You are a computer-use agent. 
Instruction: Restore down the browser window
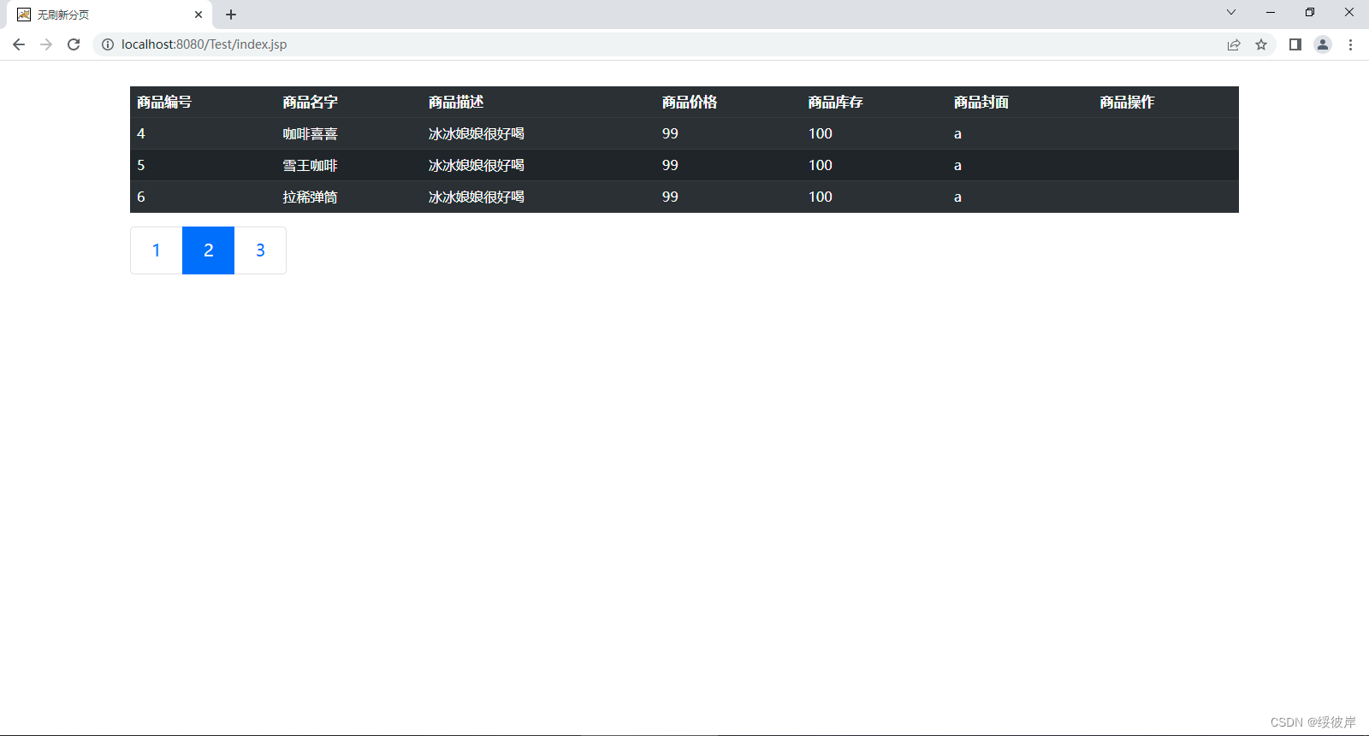pos(1310,12)
